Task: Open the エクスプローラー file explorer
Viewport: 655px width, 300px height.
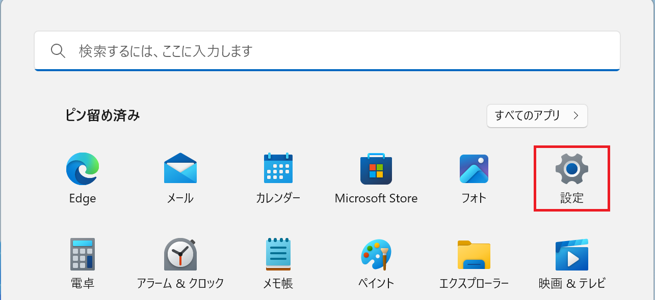Action: coord(474,254)
